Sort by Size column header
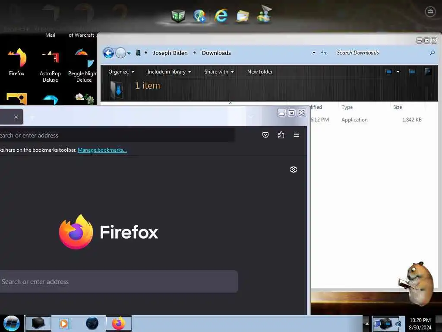The image size is (442, 332). tap(398, 107)
